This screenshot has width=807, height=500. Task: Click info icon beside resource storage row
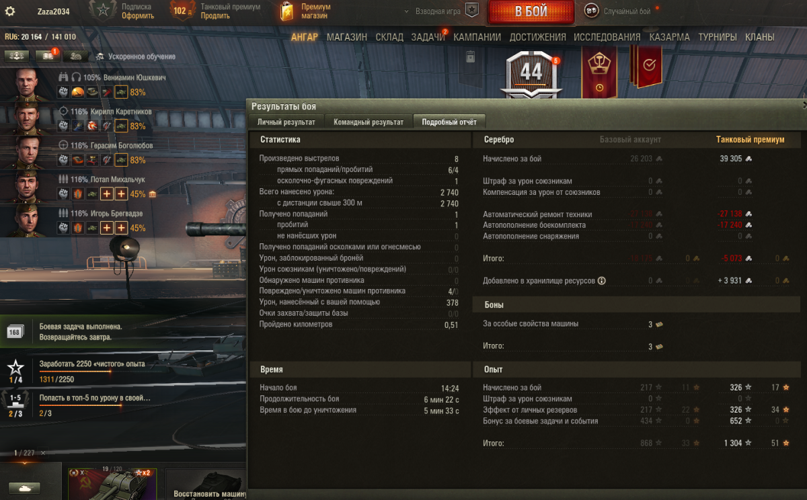[x=601, y=281]
